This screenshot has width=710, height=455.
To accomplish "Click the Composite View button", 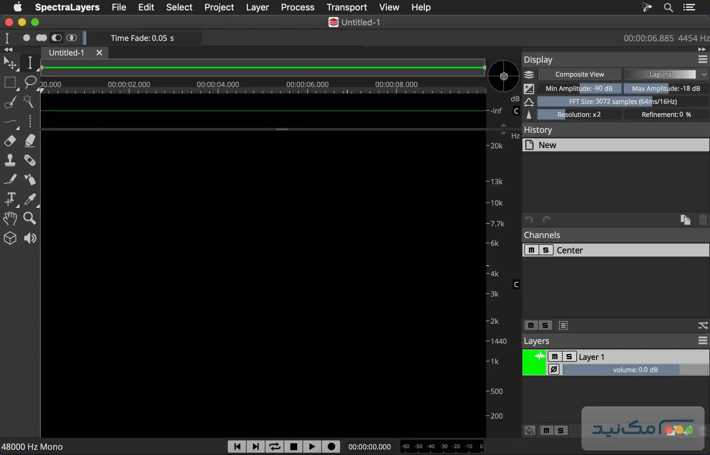I will click(x=579, y=74).
